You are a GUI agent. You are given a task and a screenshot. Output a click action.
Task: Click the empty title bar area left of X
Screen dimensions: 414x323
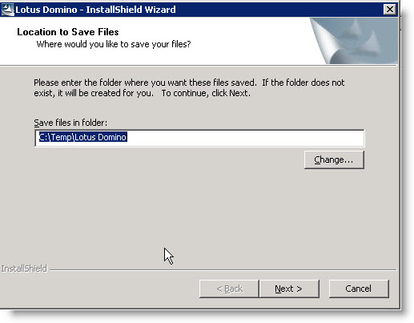click(279, 10)
